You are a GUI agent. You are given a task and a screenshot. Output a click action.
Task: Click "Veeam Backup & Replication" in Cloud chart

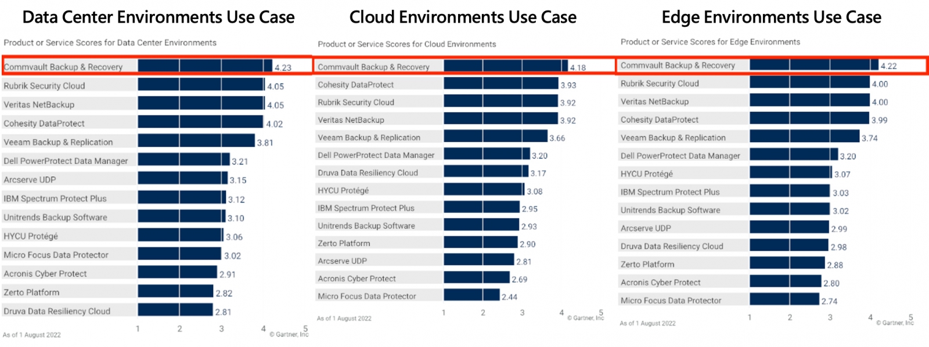369,138
